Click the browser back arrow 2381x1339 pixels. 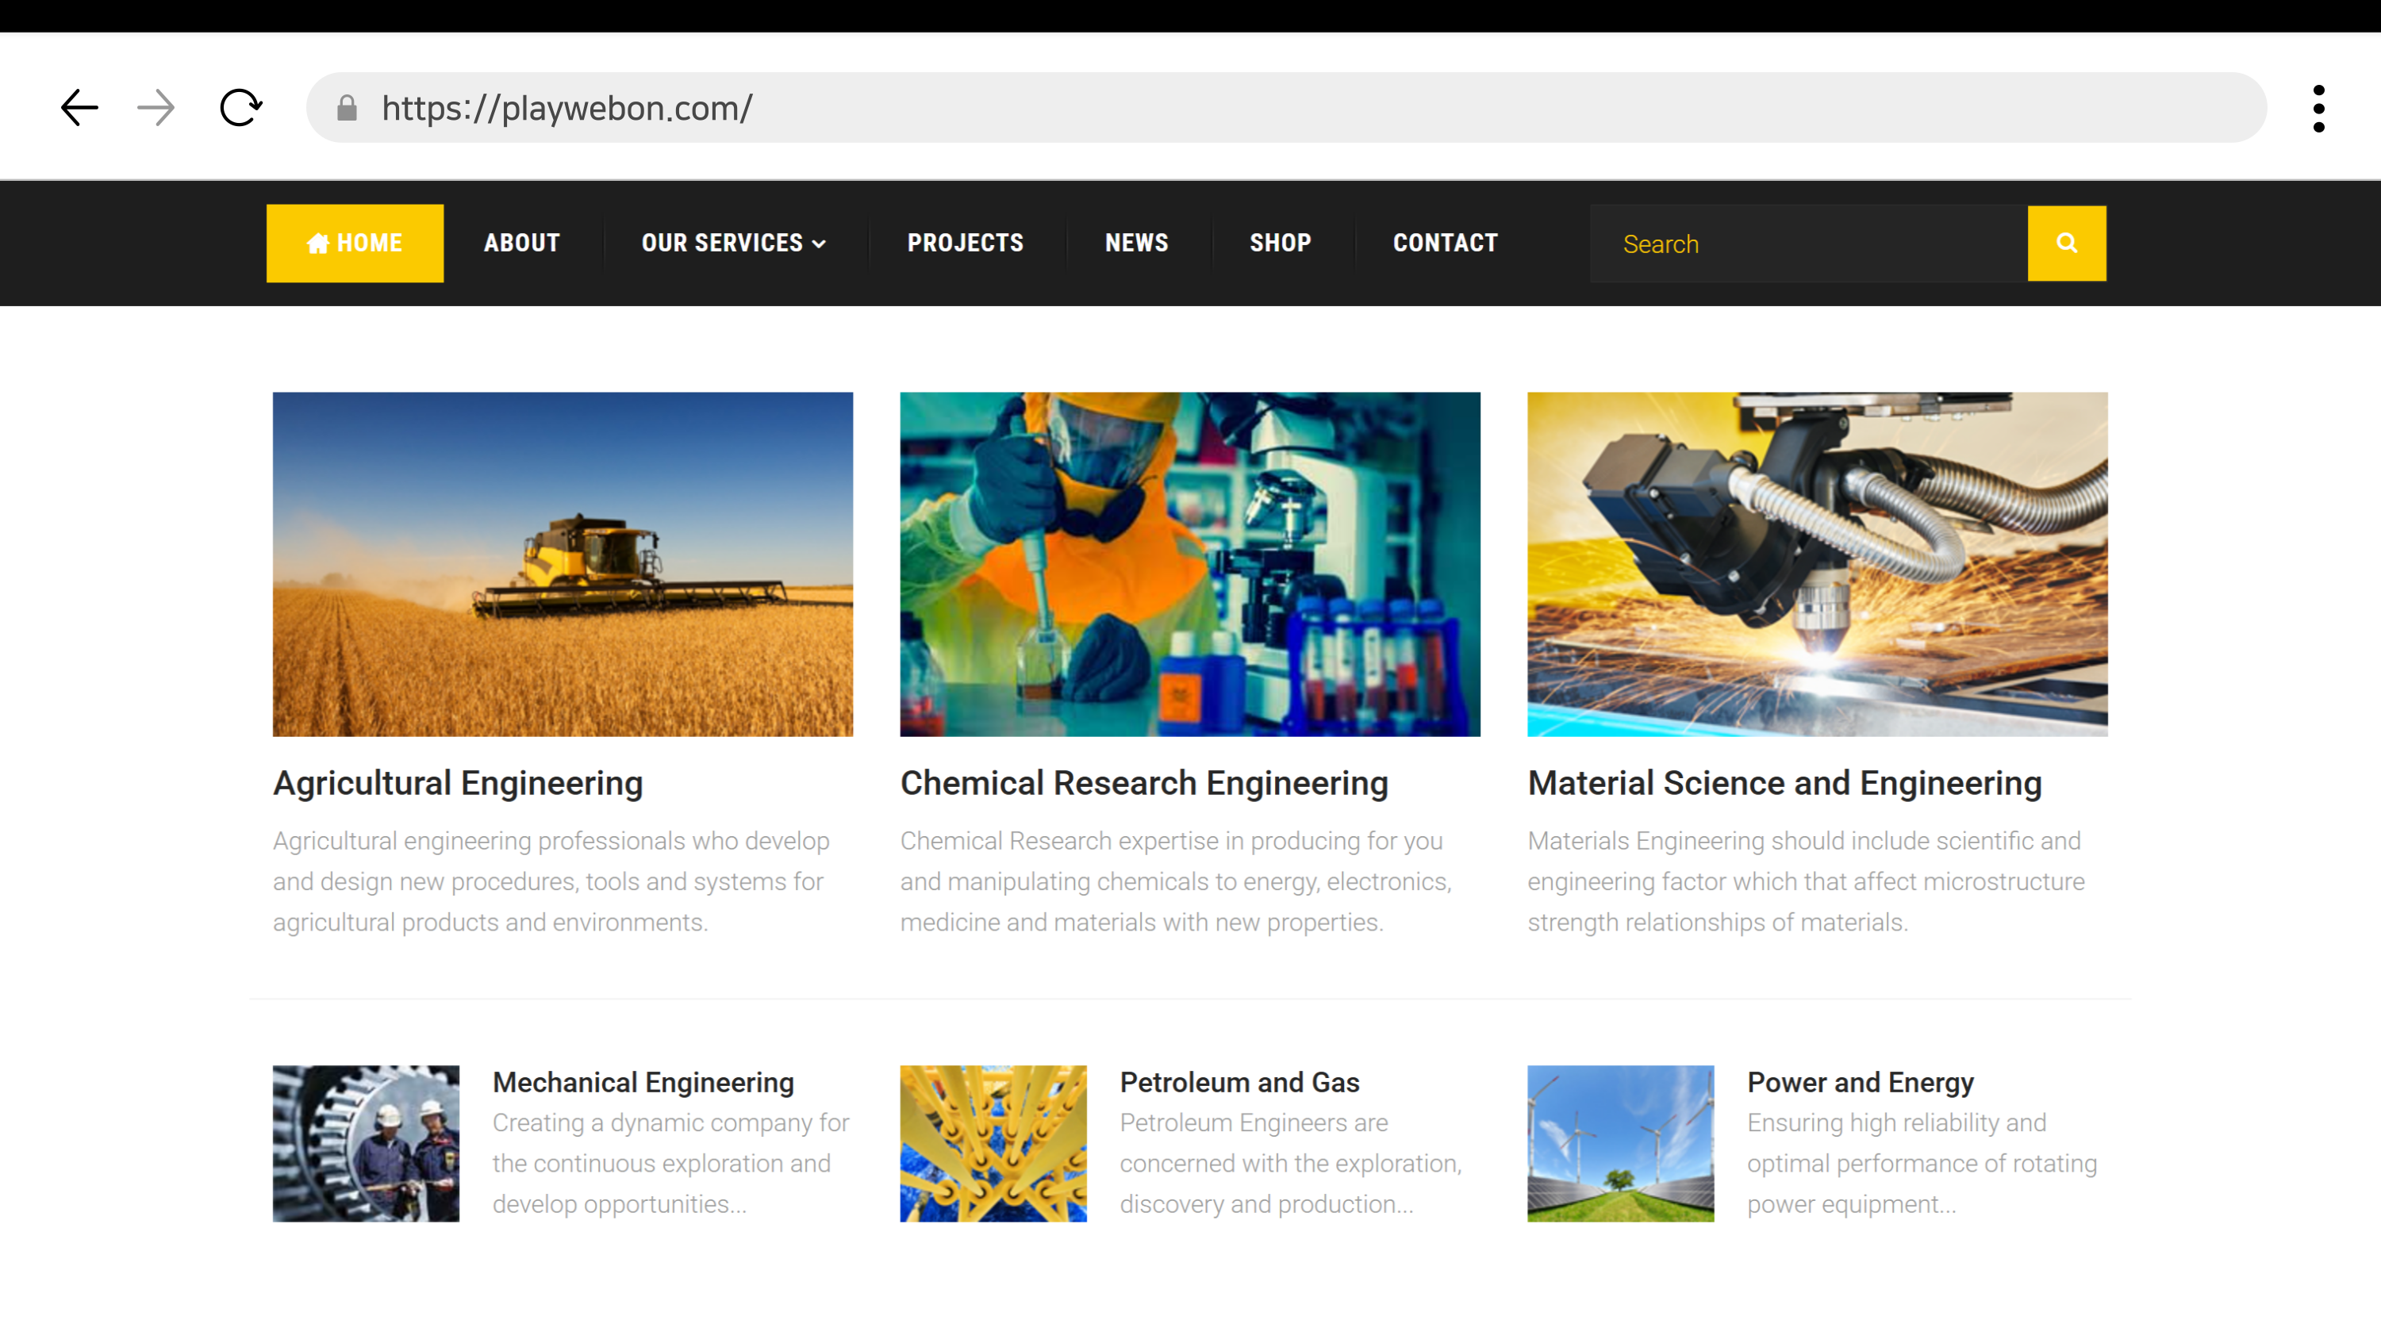[79, 108]
